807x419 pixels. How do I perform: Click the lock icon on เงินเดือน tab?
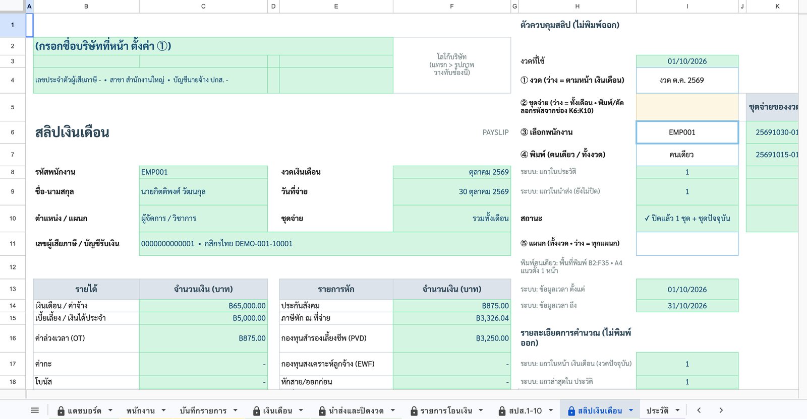(x=257, y=411)
